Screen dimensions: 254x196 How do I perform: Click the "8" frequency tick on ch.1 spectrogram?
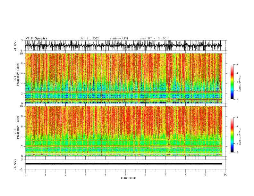(x=22, y=63)
